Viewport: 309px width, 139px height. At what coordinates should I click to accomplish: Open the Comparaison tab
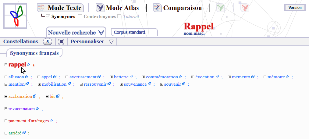[x=178, y=8]
